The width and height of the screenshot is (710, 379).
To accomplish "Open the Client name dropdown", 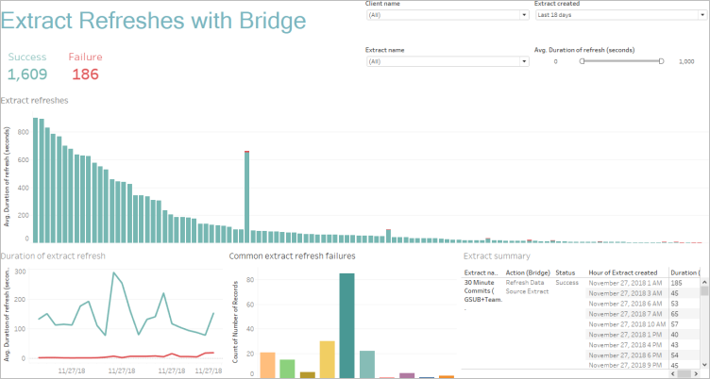I will point(446,15).
